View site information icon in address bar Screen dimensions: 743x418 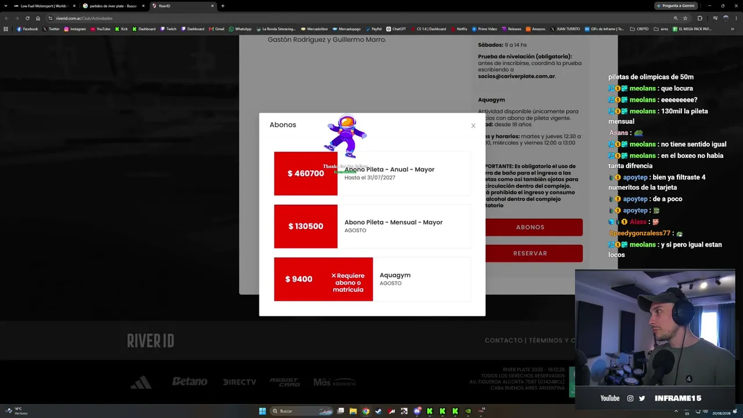click(51, 18)
